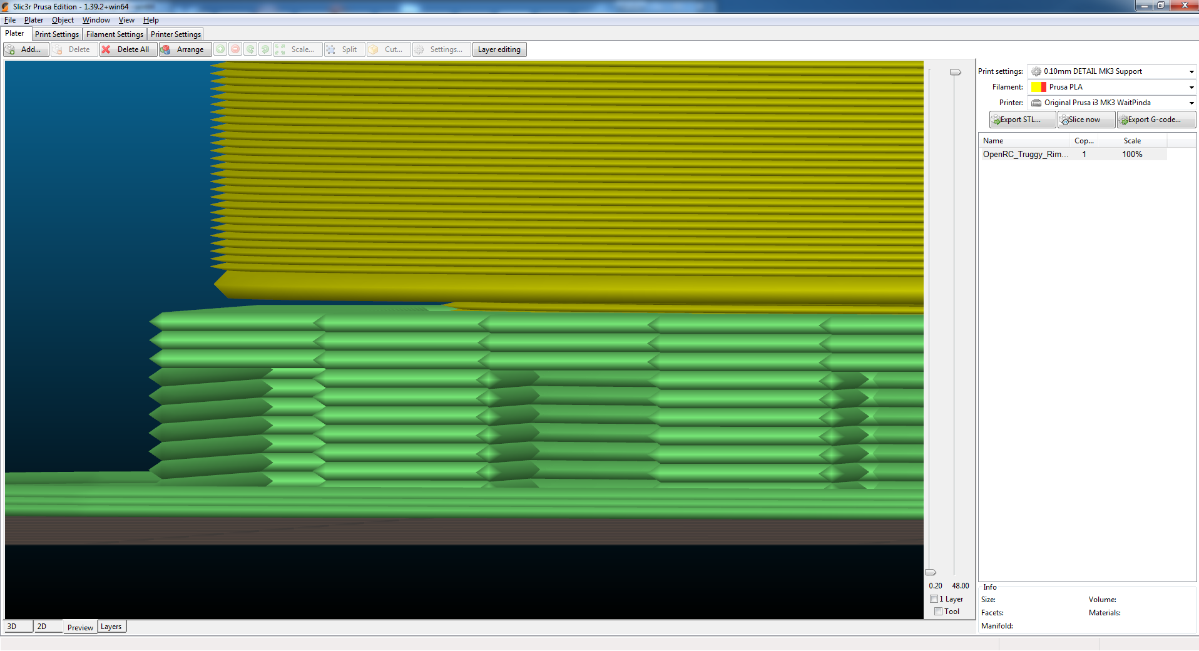Image resolution: width=1199 pixels, height=651 pixels.
Task: Open the View menu
Action: click(x=126, y=20)
